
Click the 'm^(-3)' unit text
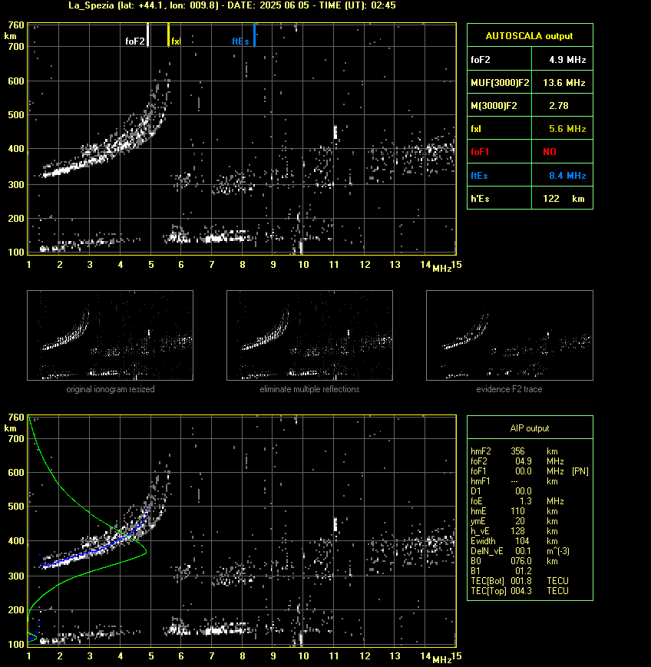coord(558,551)
